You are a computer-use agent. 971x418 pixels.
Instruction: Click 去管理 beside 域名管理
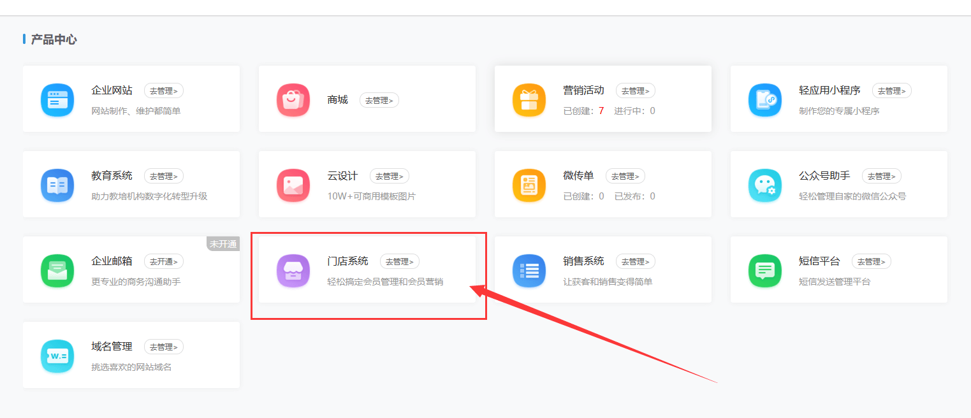164,347
